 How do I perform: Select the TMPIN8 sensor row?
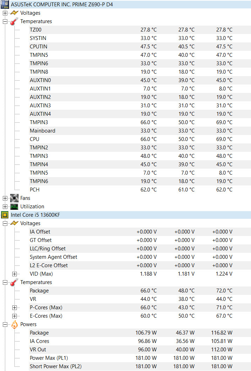(x=140, y=72)
